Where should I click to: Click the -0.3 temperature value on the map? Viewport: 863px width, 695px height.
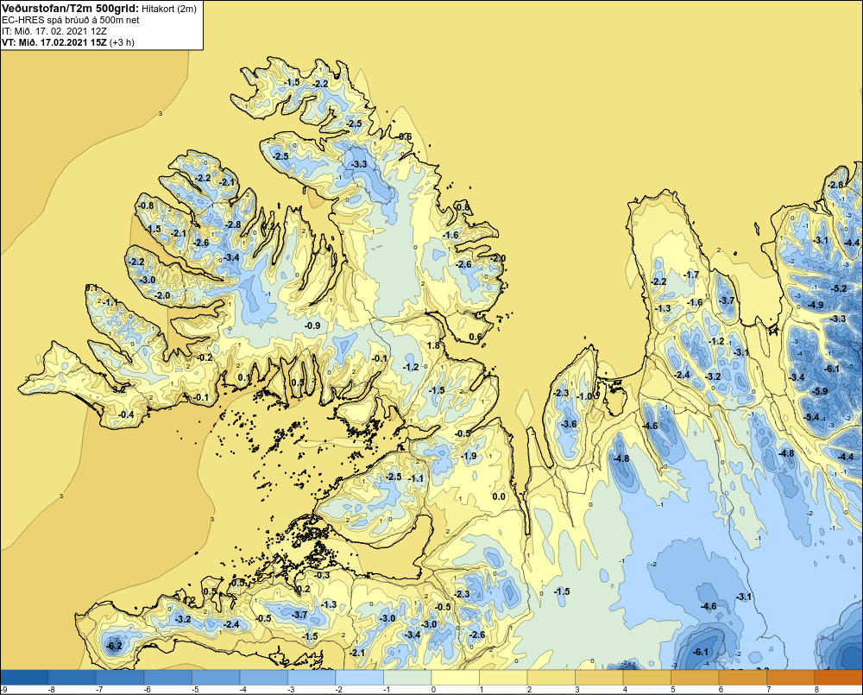[x=323, y=575]
